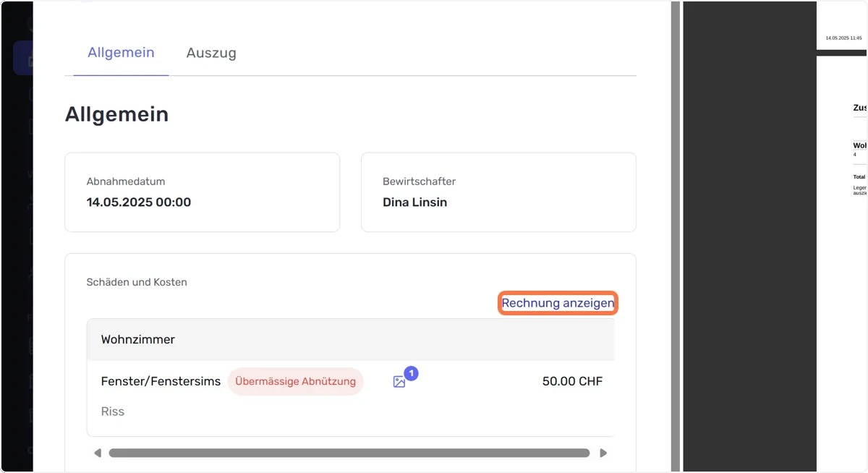Click the Riss damage description

click(113, 412)
